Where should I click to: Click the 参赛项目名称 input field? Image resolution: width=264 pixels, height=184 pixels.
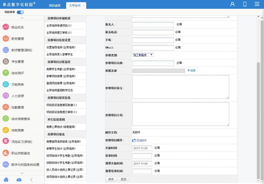point(153,63)
